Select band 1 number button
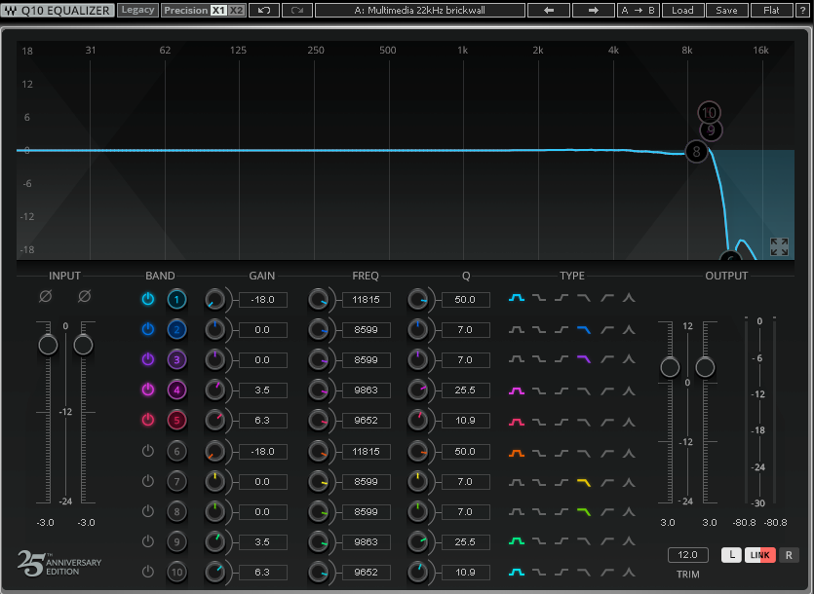The image size is (814, 594). (x=176, y=299)
